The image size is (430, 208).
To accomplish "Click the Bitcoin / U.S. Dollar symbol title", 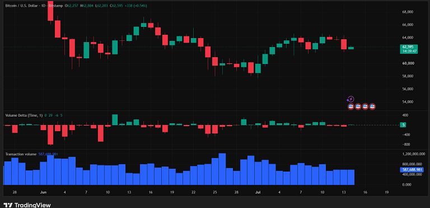I will click(22, 6).
